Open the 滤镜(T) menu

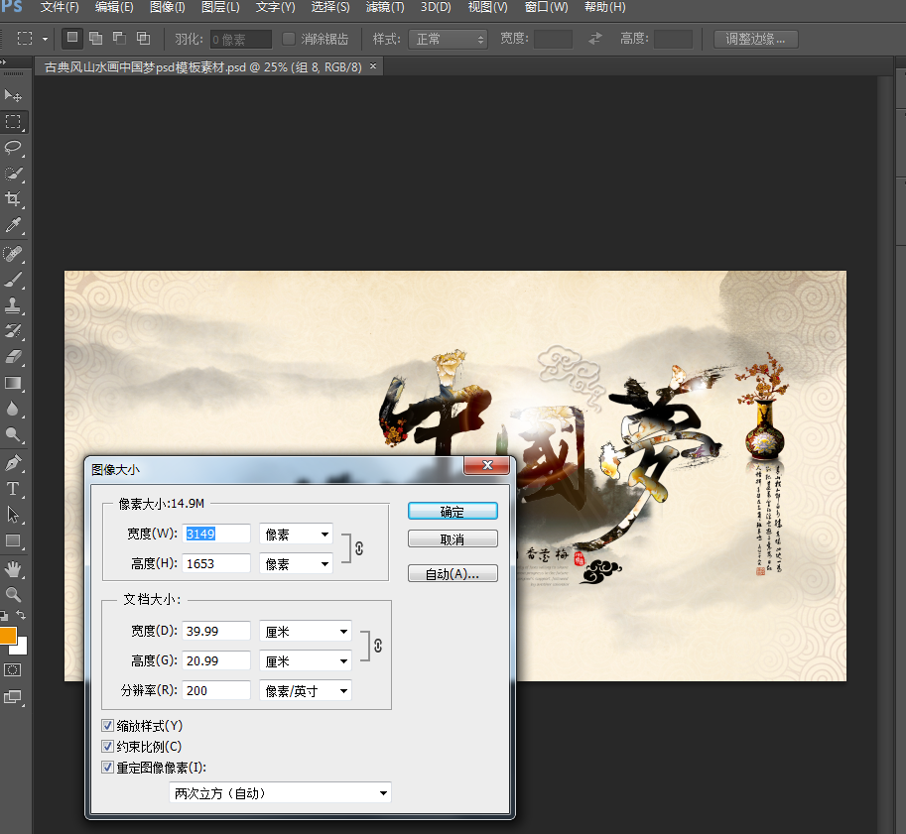pos(385,7)
